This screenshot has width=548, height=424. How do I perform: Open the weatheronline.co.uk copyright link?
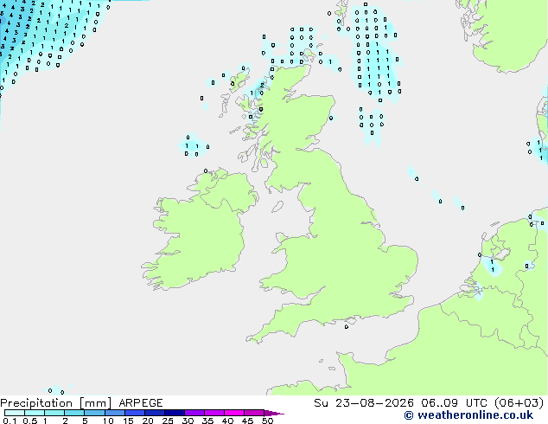tap(468, 415)
